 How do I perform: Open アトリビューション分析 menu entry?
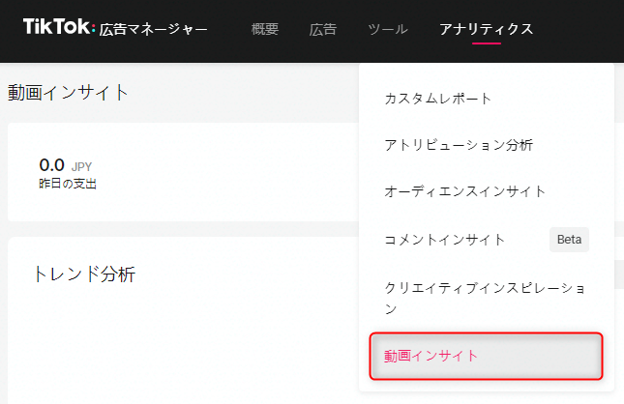coord(459,145)
